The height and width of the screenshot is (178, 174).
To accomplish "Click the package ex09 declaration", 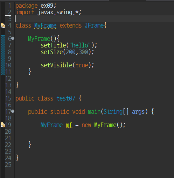I will pos(36,6).
